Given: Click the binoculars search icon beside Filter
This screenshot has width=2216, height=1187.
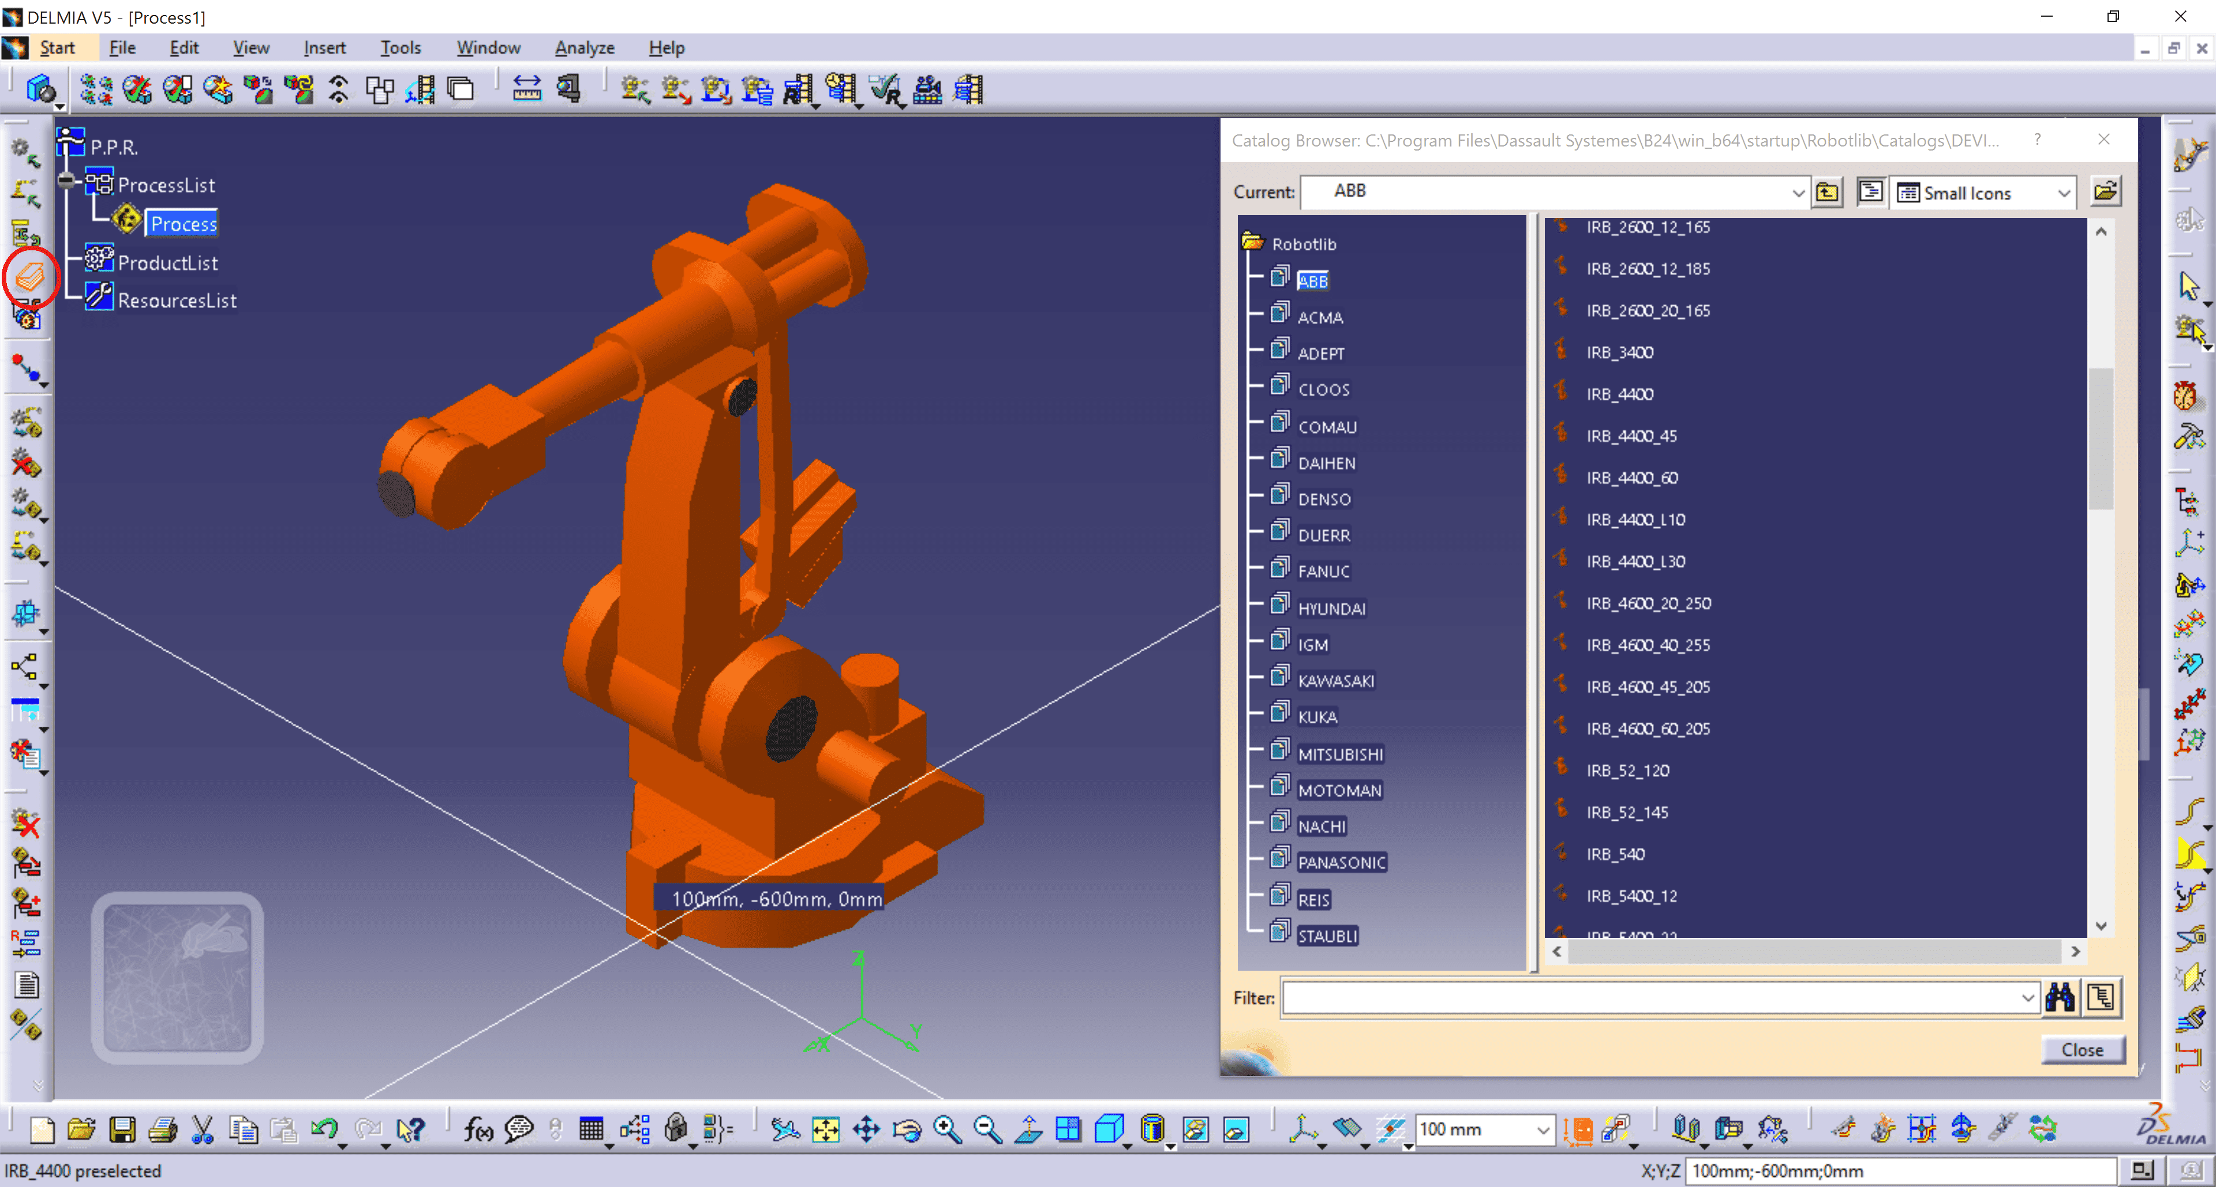Looking at the screenshot, I should (2060, 997).
